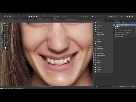136x102 pixels.
Task: Click the primary colour circle in Werkzeuge panel
Action: pos(5,48)
